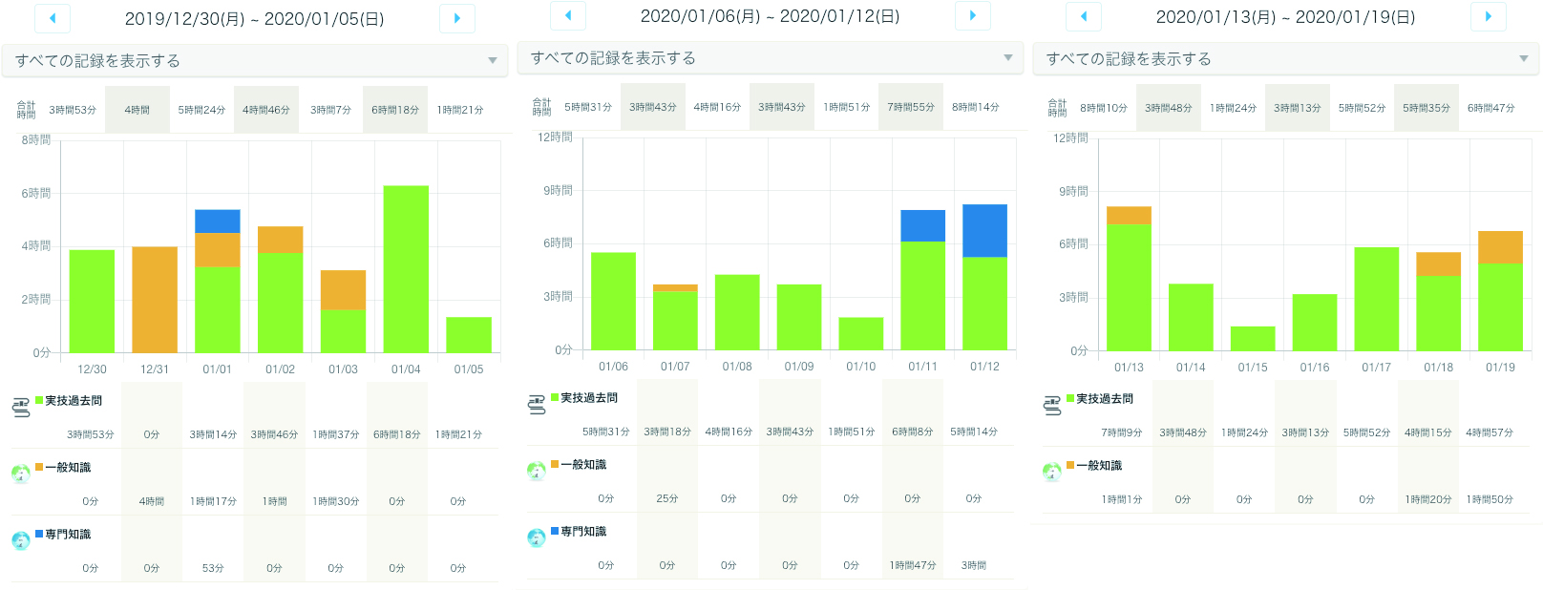Viewport: 1543px width, 590px height.
Task: Click total time 5時間24分 in header
Action: coord(201,110)
